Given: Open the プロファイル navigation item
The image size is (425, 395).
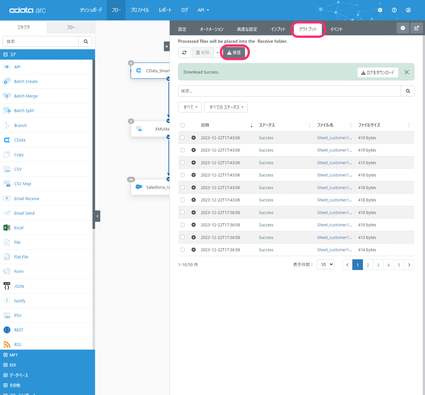Looking at the screenshot, I should click(140, 10).
